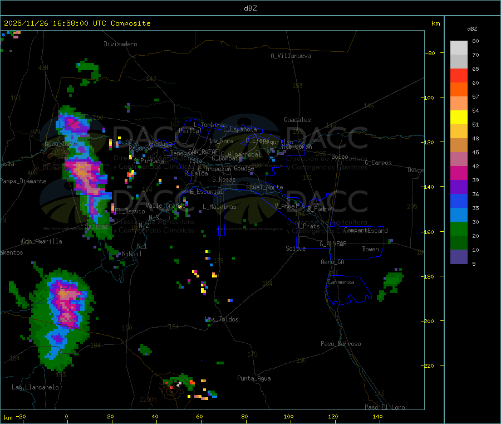Click the L_Malvinas map label
The width and height of the screenshot is (501, 424).
[219, 207]
